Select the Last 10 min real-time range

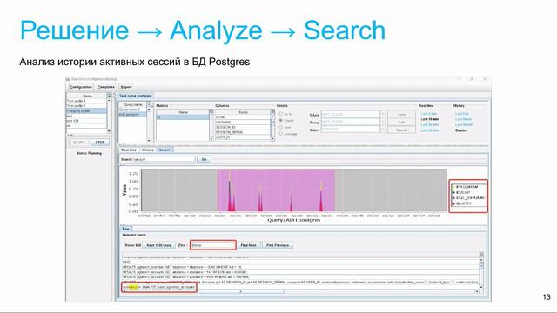click(x=429, y=119)
